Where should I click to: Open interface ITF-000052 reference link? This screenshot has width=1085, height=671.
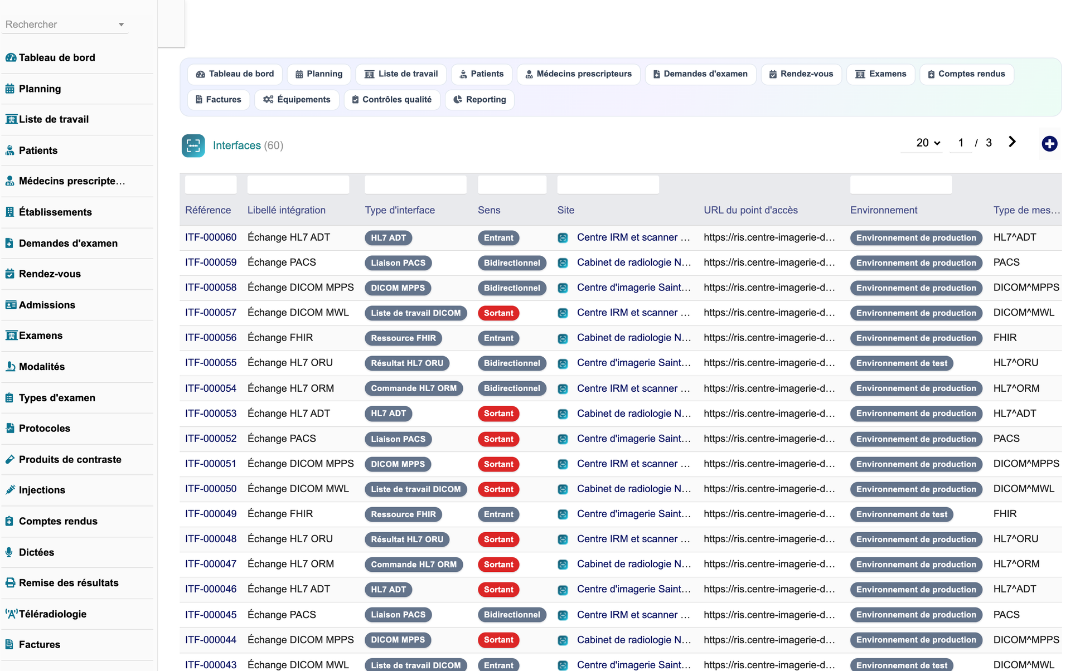click(x=211, y=439)
